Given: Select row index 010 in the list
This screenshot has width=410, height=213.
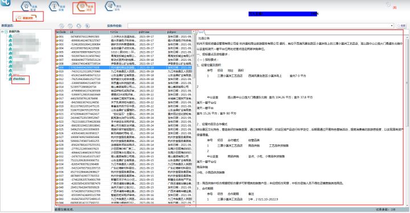Looking at the screenshot, I should click(61, 72).
